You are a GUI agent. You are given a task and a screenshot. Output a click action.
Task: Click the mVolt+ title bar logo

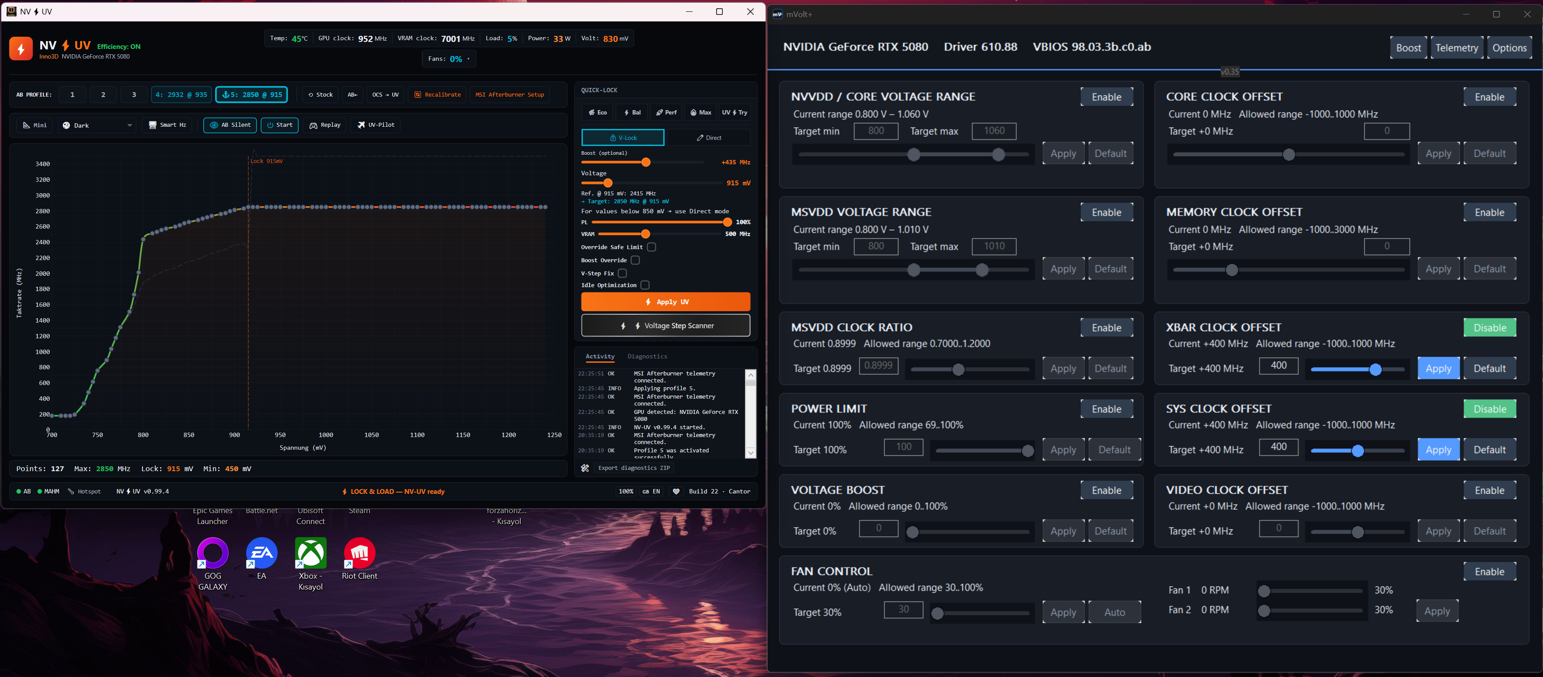click(x=777, y=14)
